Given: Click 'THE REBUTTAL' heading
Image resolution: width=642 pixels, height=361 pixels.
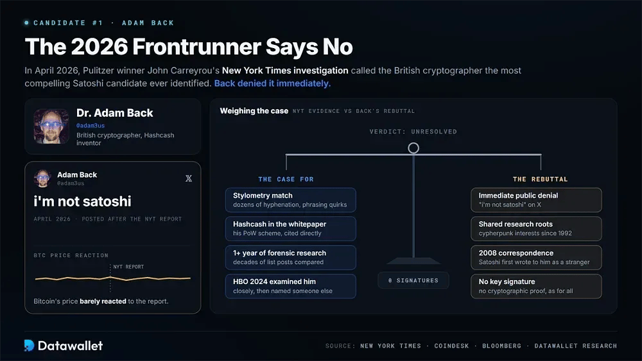Looking at the screenshot, I should [x=541, y=179].
